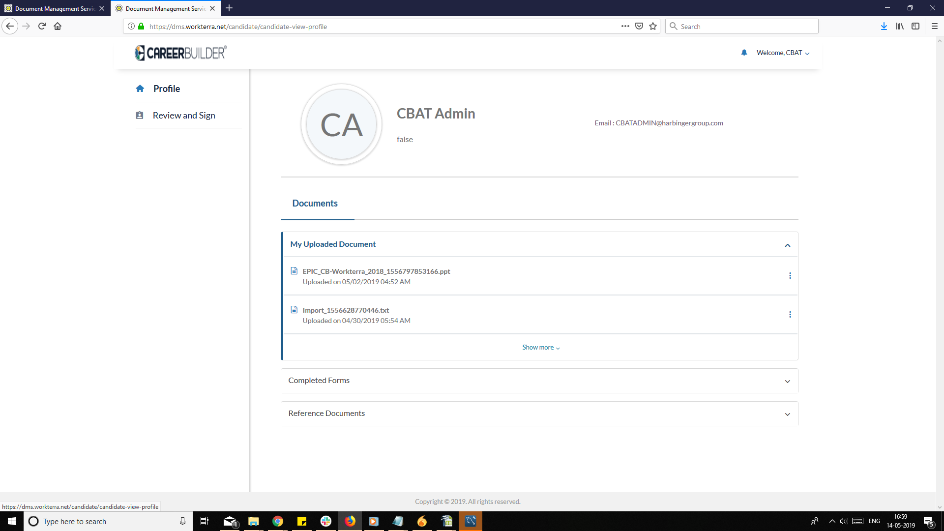Expand the Reference Documents section
The width and height of the screenshot is (944, 531).
tap(539, 413)
